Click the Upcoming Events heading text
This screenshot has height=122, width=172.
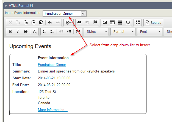click(30, 46)
